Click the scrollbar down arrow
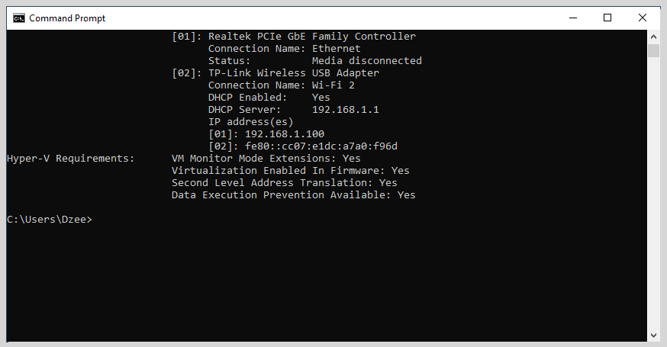 click(653, 336)
